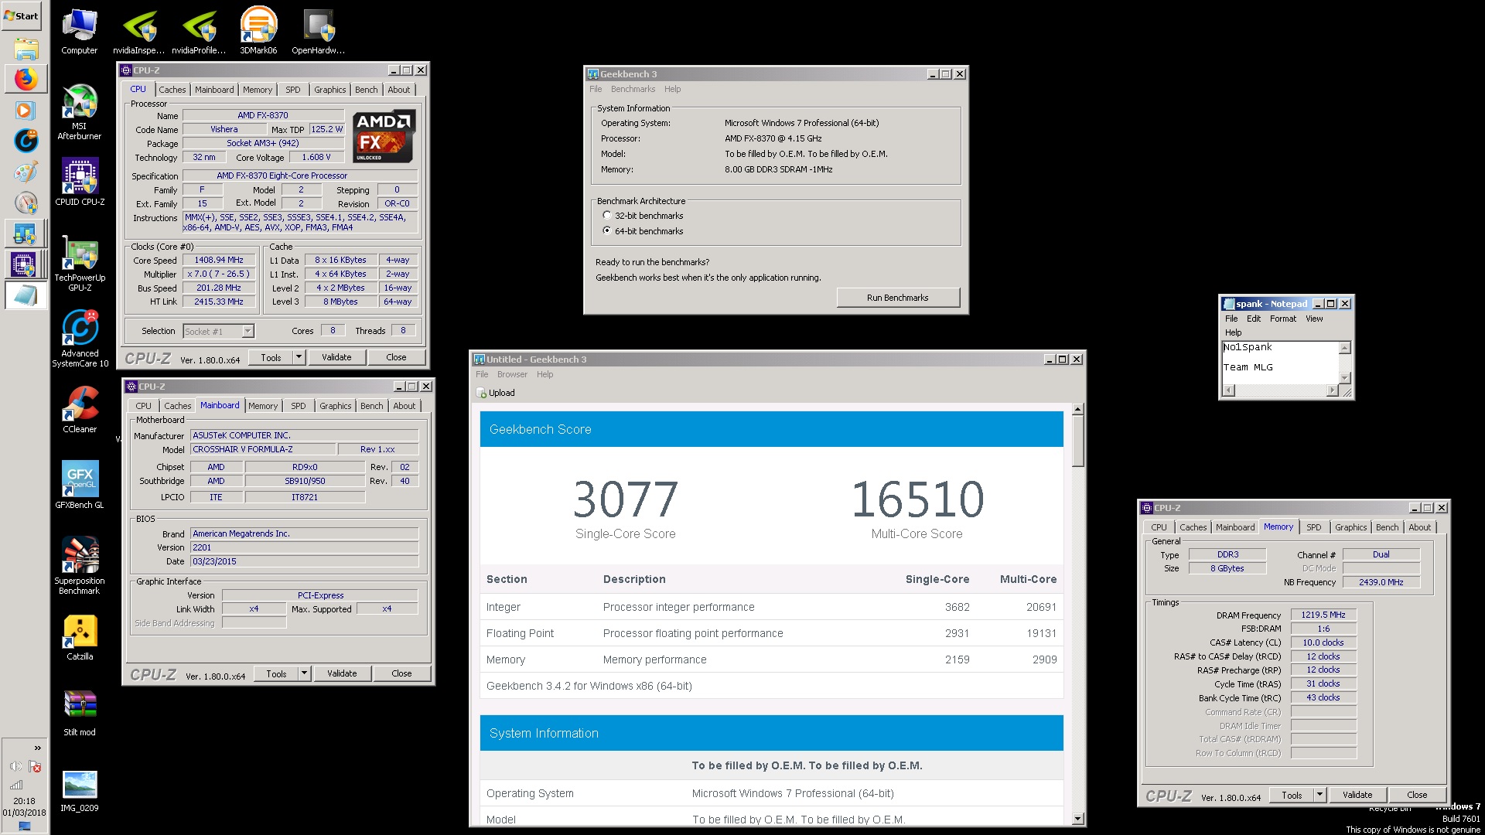This screenshot has height=835, width=1485.
Task: Open the IMG_0209 image file
Action: click(80, 791)
